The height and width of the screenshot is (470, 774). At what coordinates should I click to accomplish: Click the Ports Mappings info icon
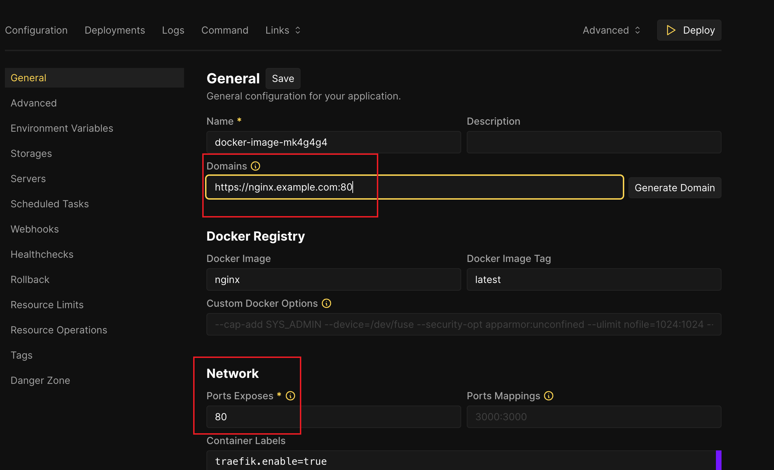(549, 396)
